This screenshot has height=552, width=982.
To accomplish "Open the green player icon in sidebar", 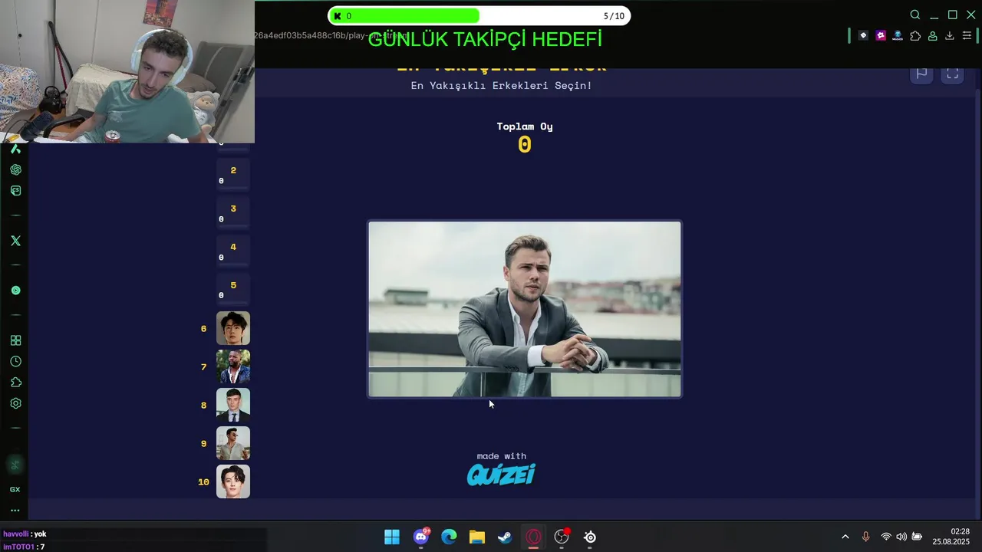I will point(15,291).
